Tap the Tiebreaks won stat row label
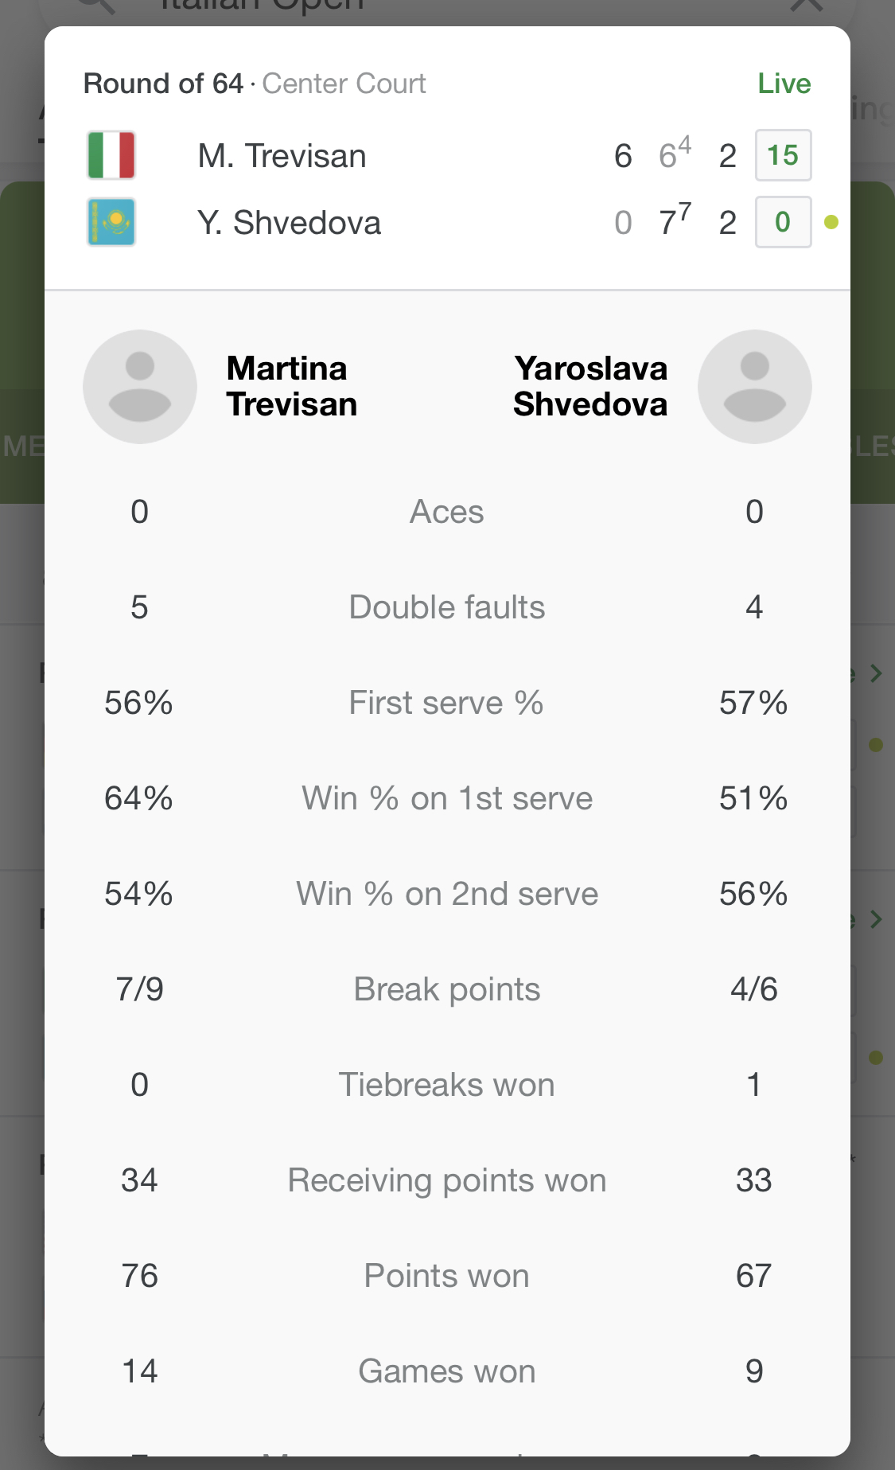The image size is (895, 1470). coord(447,1085)
